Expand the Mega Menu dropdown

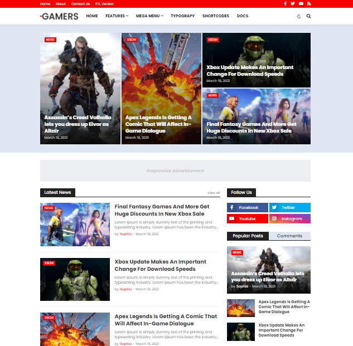[x=149, y=16]
